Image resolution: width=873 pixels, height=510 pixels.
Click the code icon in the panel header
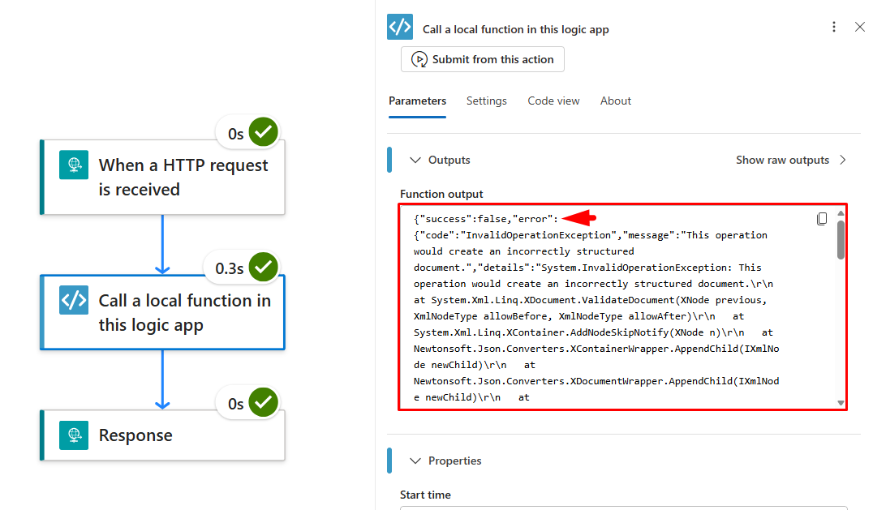point(400,27)
